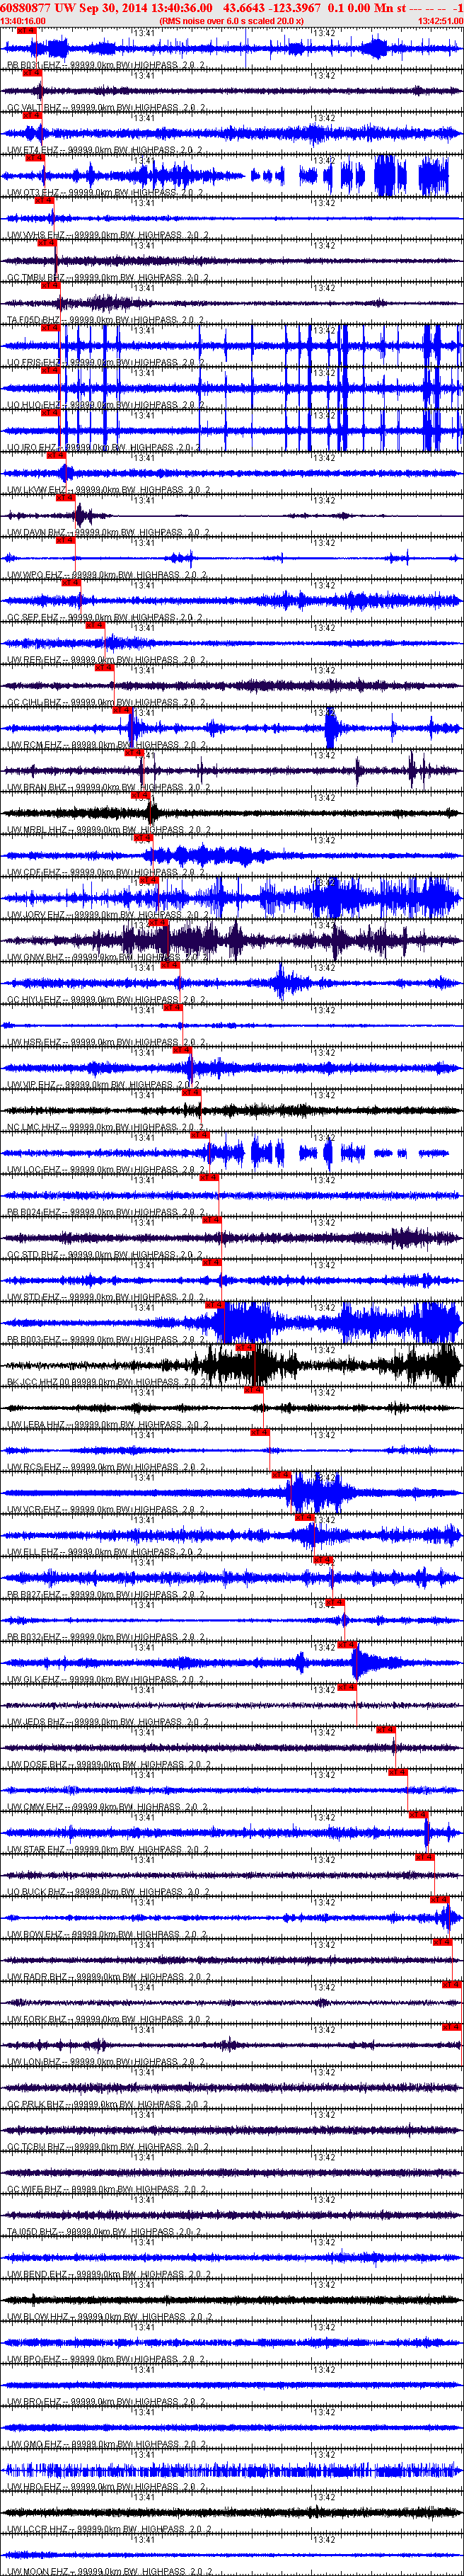The width and height of the screenshot is (464, 2576).
Task: Click the RMS noise scaling note
Action: click(x=231, y=20)
